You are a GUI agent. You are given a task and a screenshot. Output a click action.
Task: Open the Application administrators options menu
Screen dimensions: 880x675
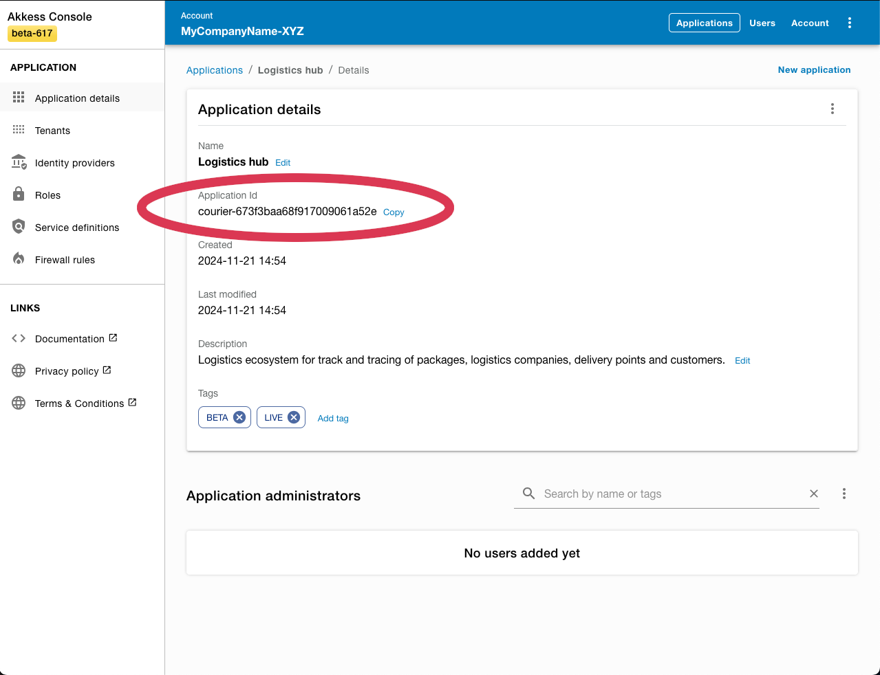click(x=844, y=493)
